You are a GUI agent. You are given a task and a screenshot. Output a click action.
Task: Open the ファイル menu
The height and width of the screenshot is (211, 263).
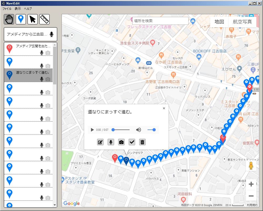(7, 9)
